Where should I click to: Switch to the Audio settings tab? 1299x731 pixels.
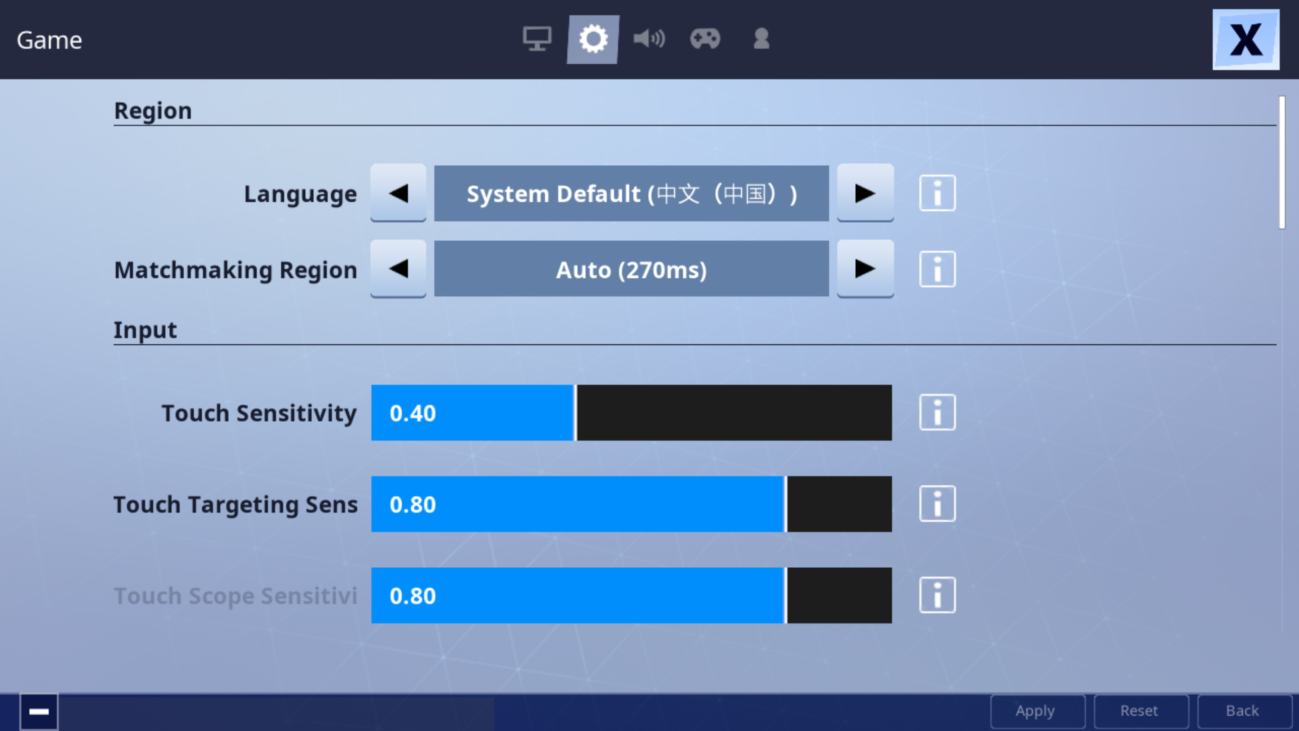[649, 39]
